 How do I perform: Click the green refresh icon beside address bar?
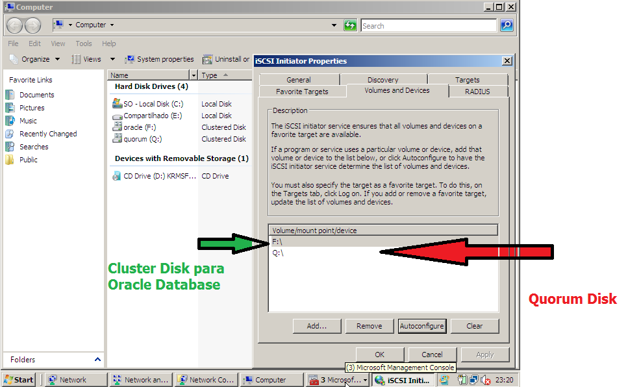tap(350, 25)
